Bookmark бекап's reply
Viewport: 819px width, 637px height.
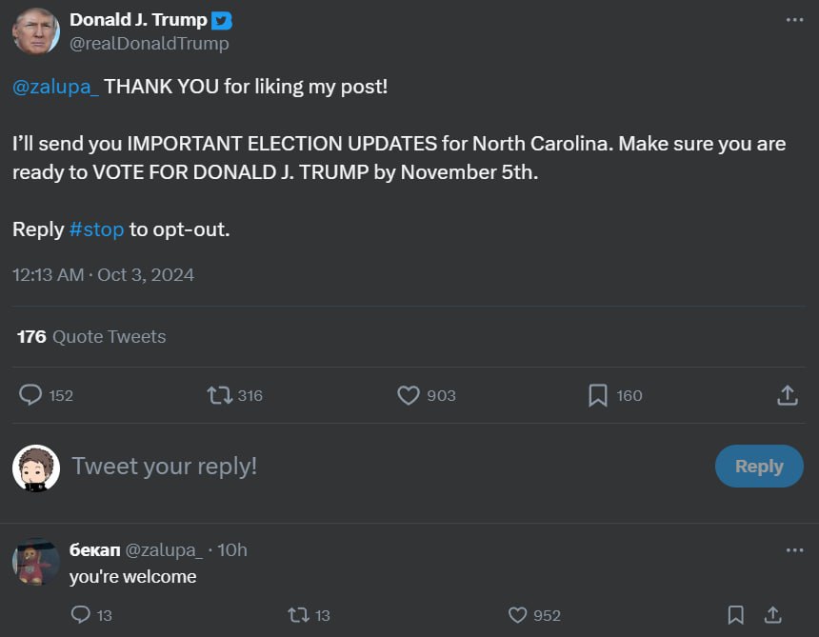pos(735,615)
